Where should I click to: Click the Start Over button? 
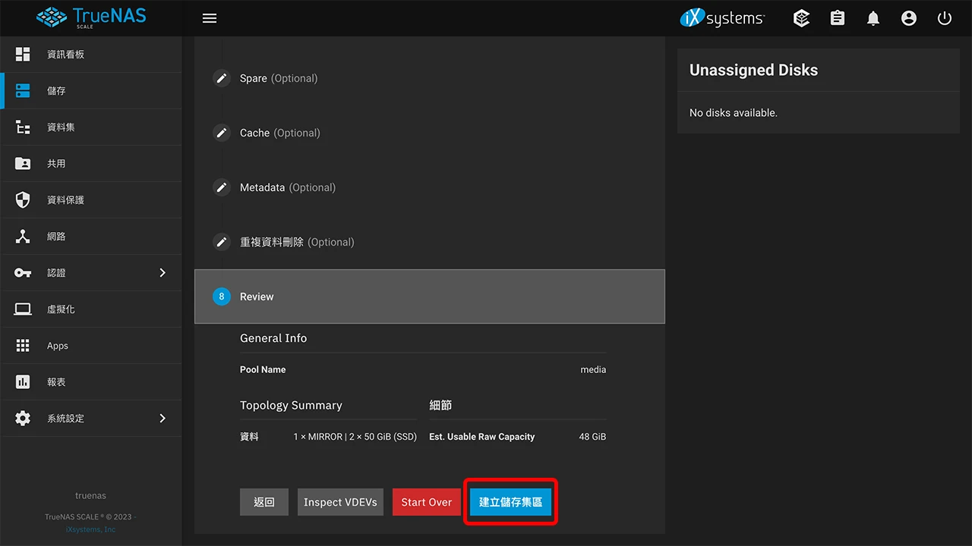[x=426, y=502]
